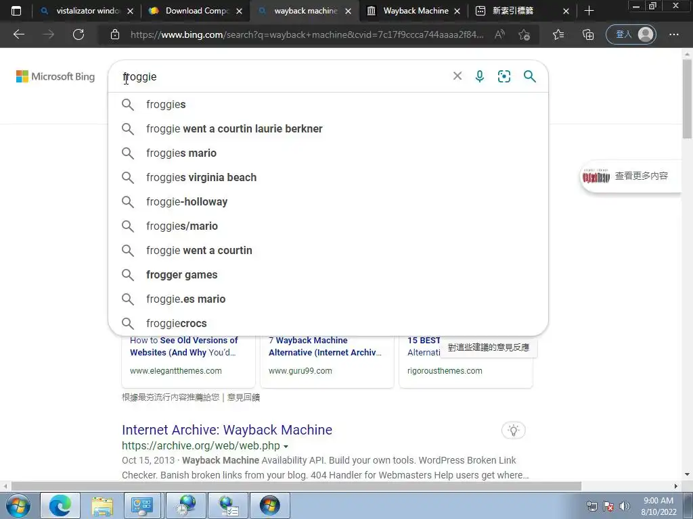The height and width of the screenshot is (519, 693).
Task: Adjust volume via speaker tray icon
Action: coord(625,506)
